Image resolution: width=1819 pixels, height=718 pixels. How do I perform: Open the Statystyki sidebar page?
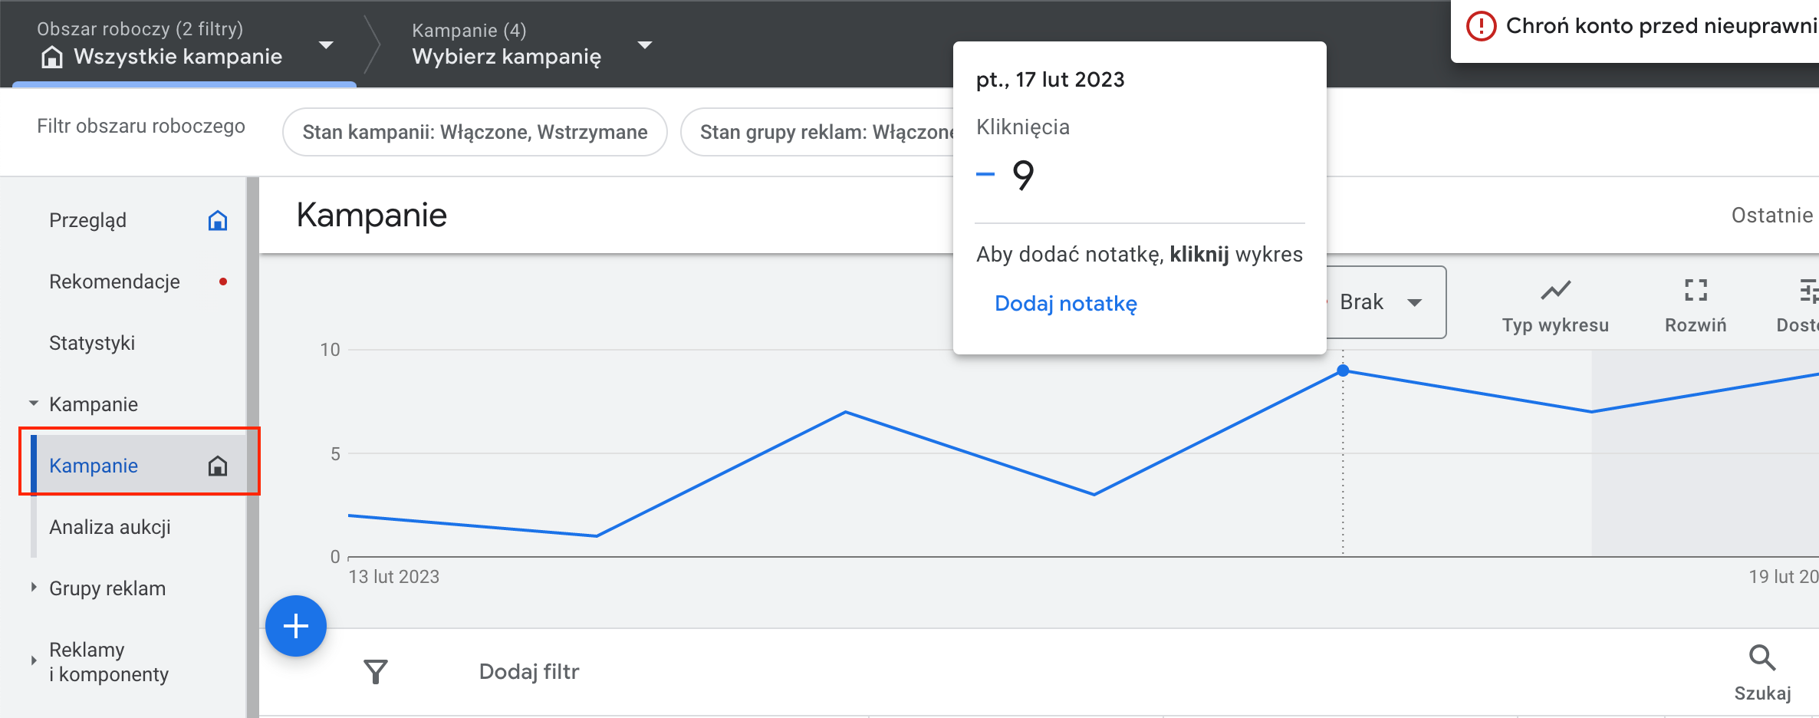[x=92, y=342]
